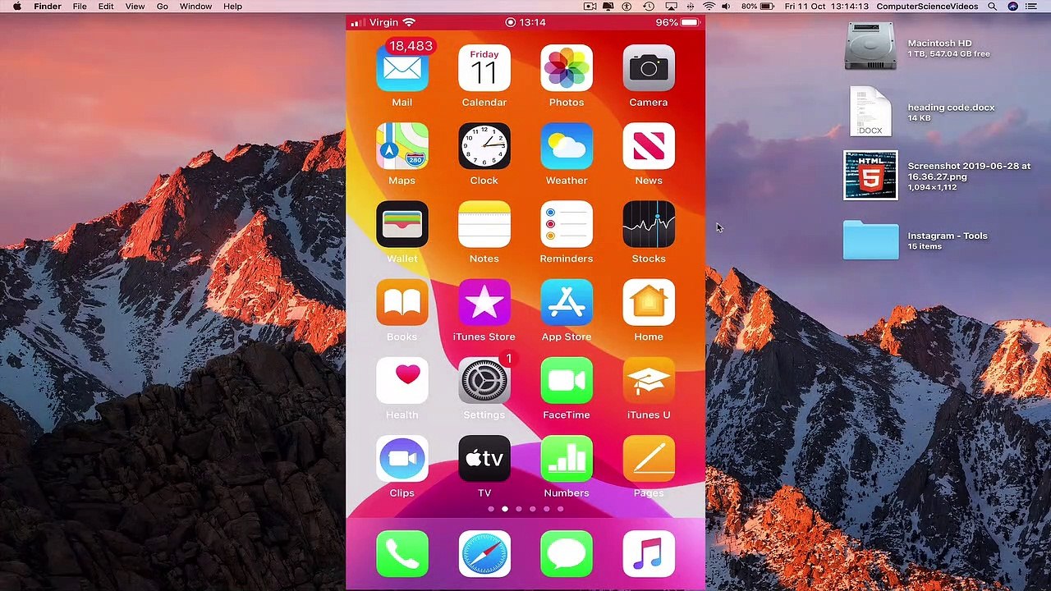Image resolution: width=1051 pixels, height=591 pixels.
Task: Launch Music from the iPhone dock
Action: point(649,554)
